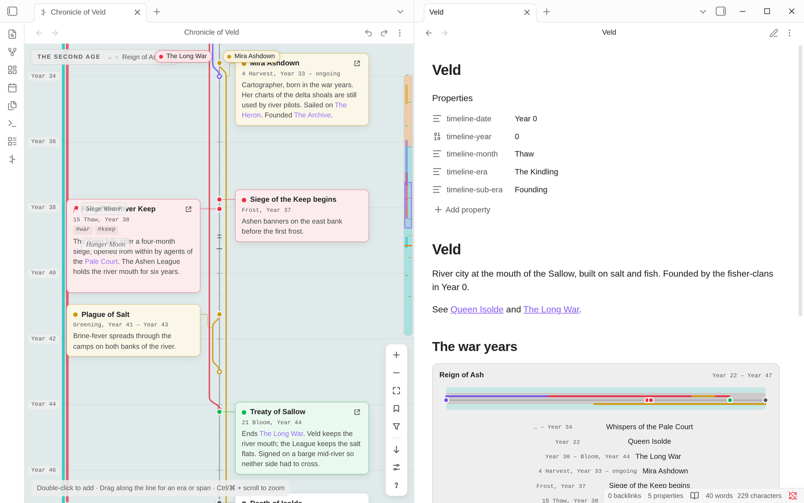Open the command palette terminal icon
The height and width of the screenshot is (503, 804).
point(13,124)
